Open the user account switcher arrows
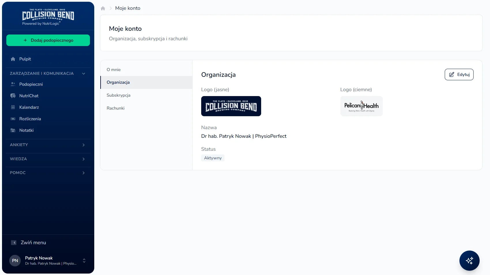Viewport: 490px width, 275px height. (x=84, y=261)
